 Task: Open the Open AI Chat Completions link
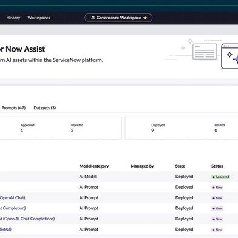pos(27,219)
